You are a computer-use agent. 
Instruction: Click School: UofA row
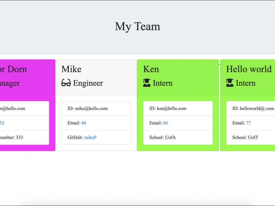[x=178, y=137]
